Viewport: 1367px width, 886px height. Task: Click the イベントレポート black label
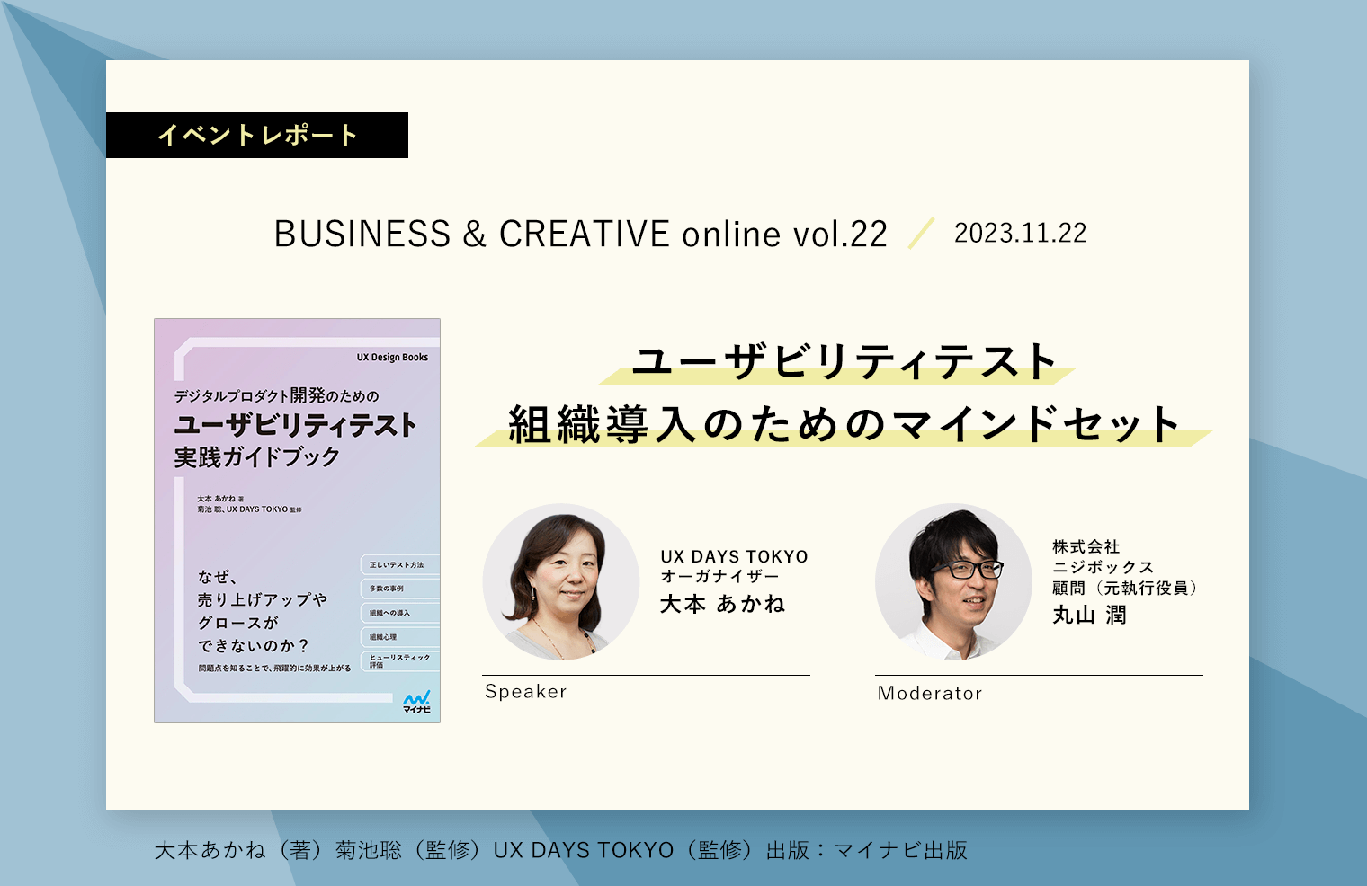pos(257,136)
